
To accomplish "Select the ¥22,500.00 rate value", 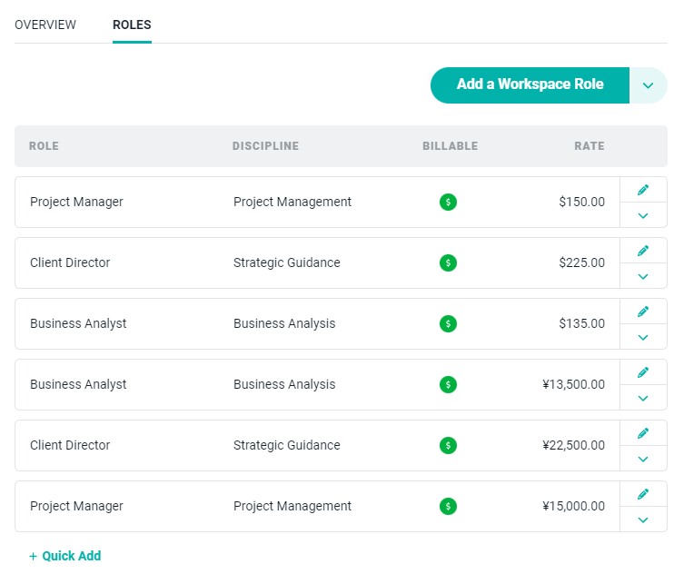I will coord(573,446).
